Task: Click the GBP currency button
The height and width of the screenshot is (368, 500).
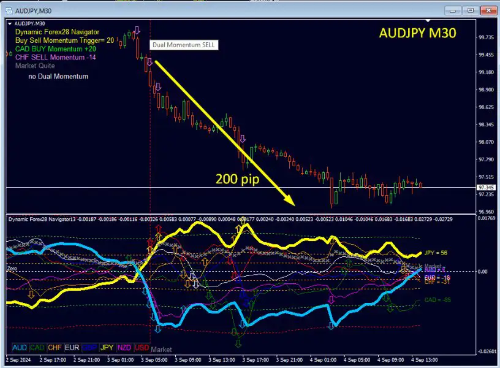Action: [90, 348]
